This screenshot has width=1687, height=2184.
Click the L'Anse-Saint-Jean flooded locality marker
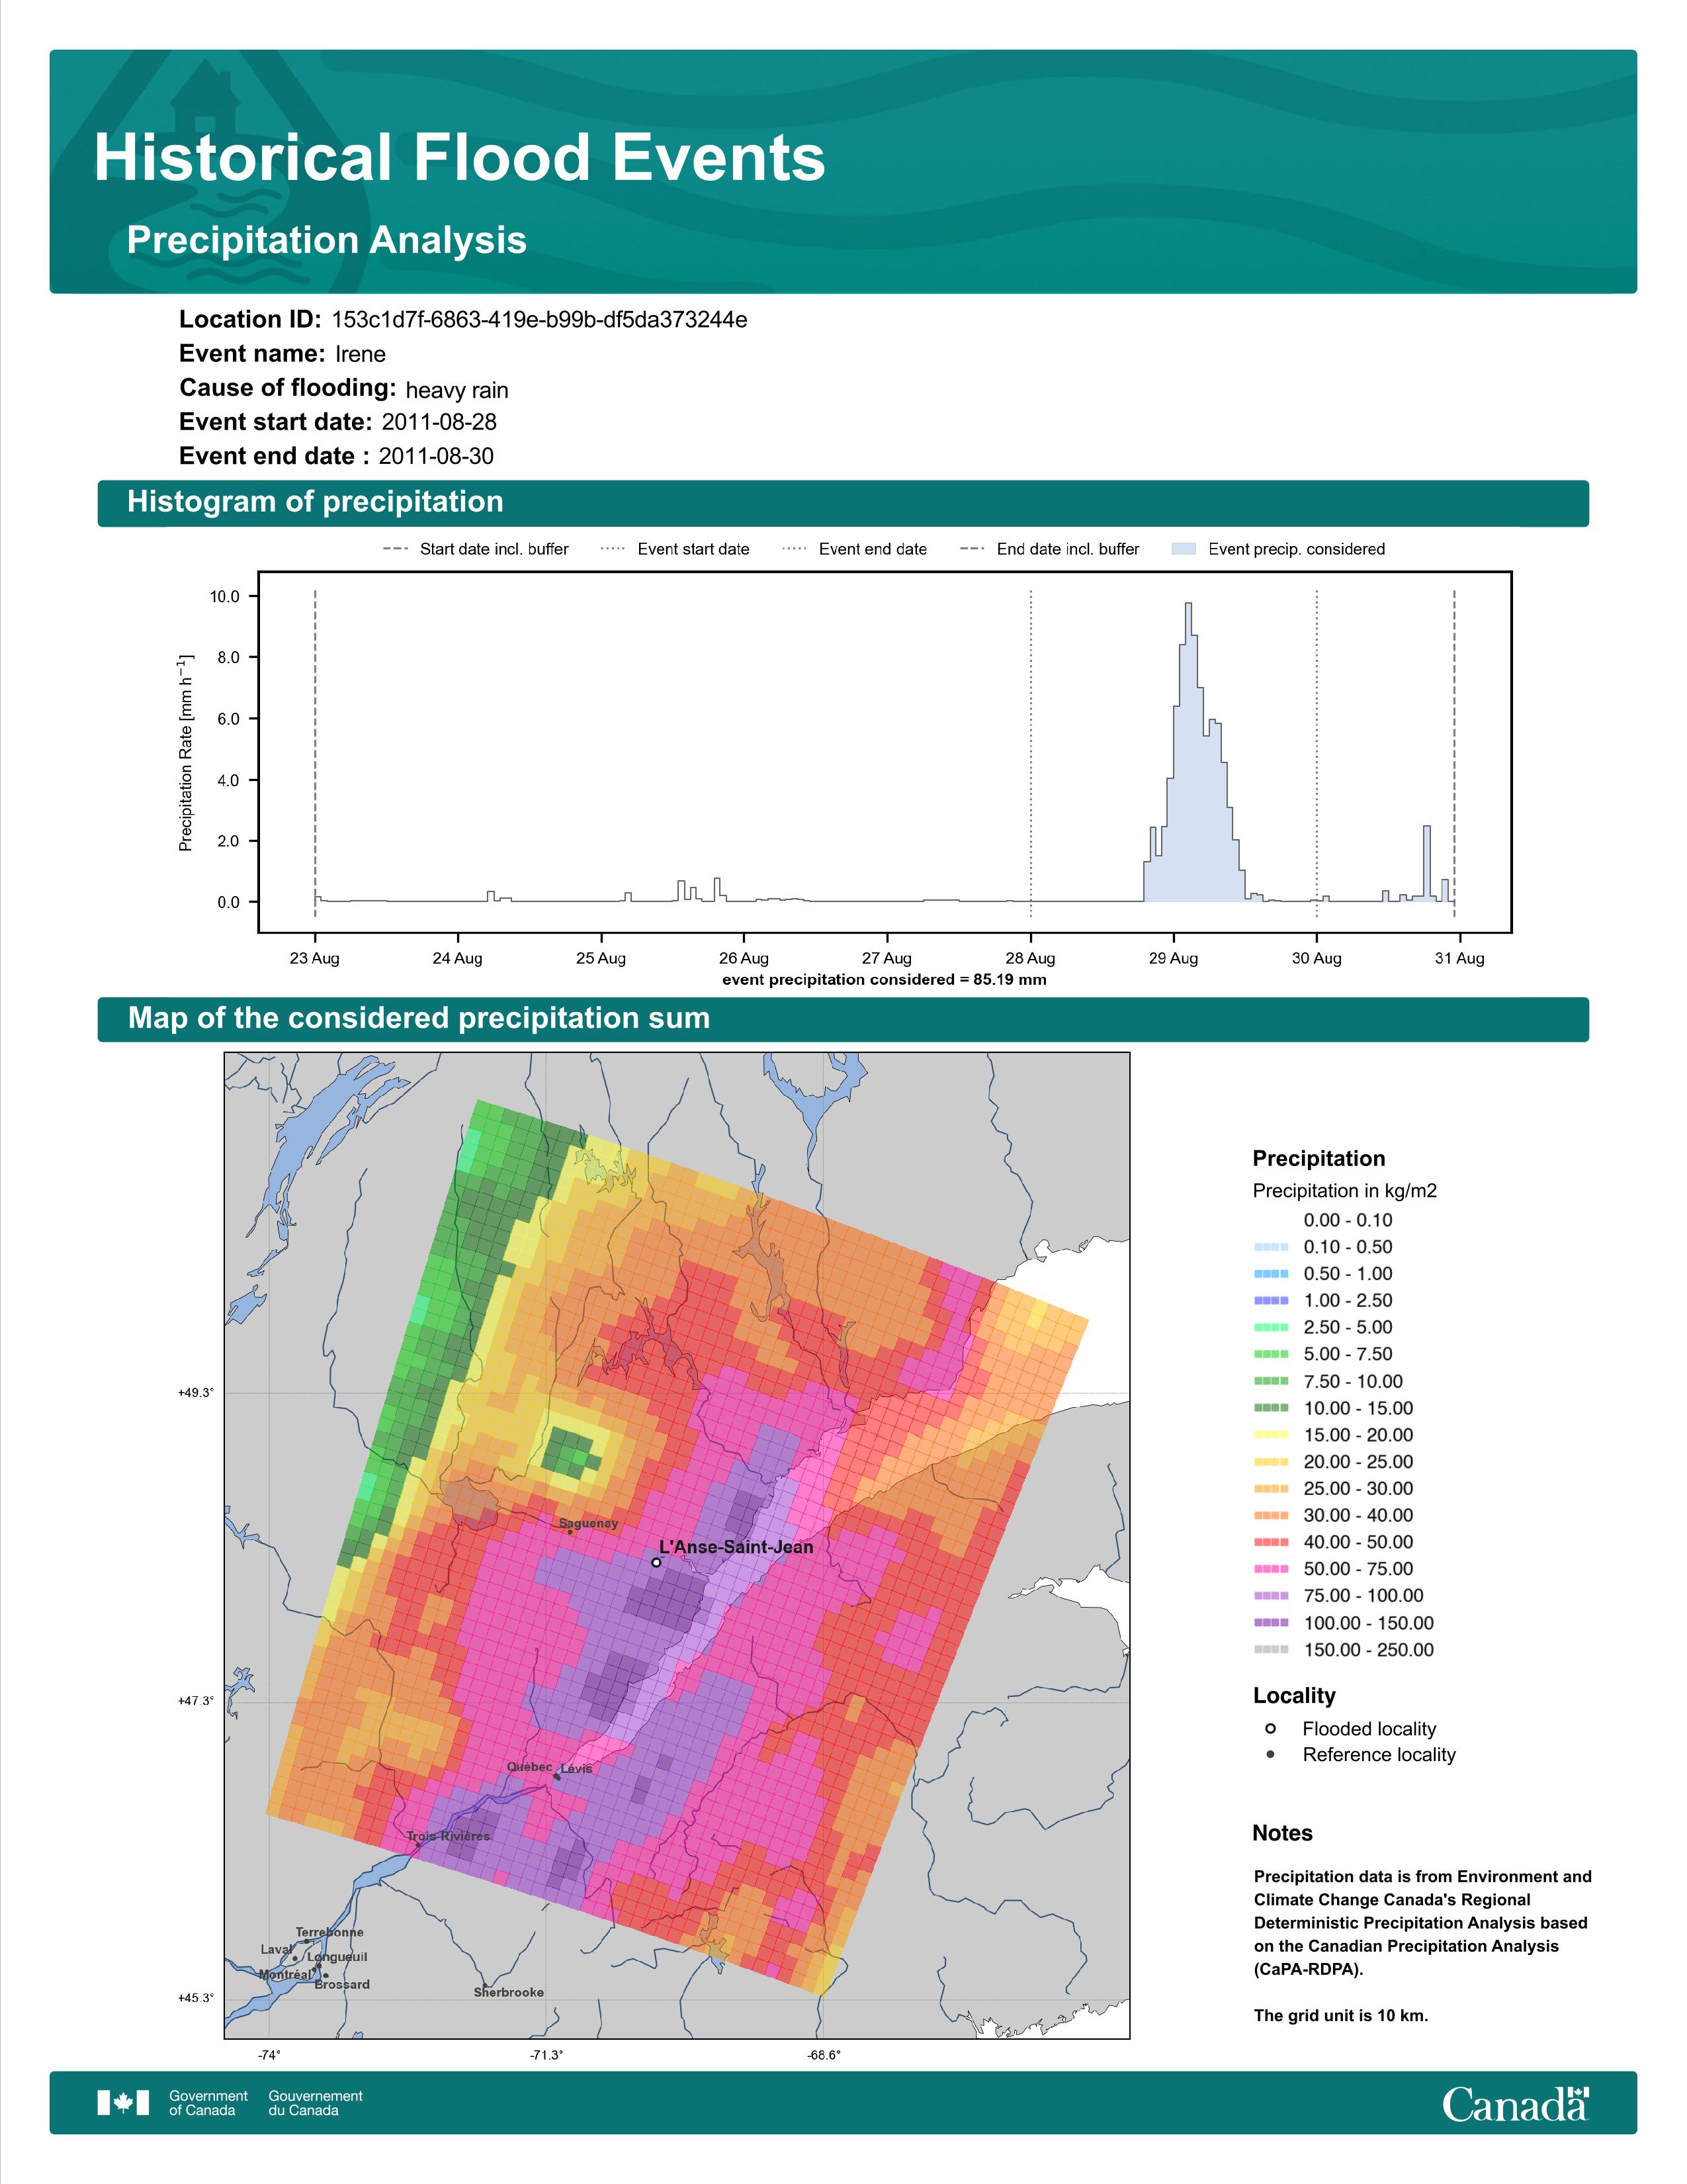tap(656, 1563)
